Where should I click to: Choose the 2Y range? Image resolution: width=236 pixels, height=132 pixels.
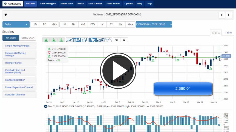coord(111,25)
